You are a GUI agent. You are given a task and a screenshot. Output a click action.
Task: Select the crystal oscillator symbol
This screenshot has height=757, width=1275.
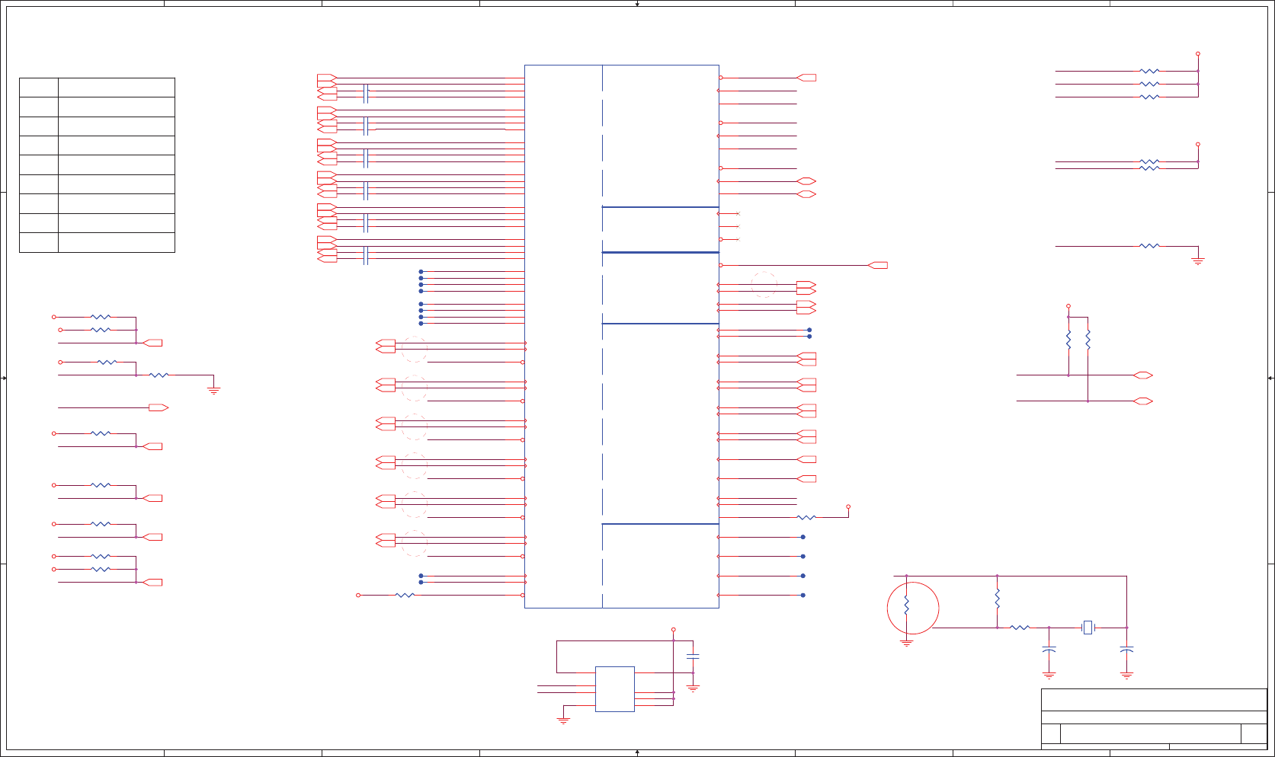coord(1088,628)
